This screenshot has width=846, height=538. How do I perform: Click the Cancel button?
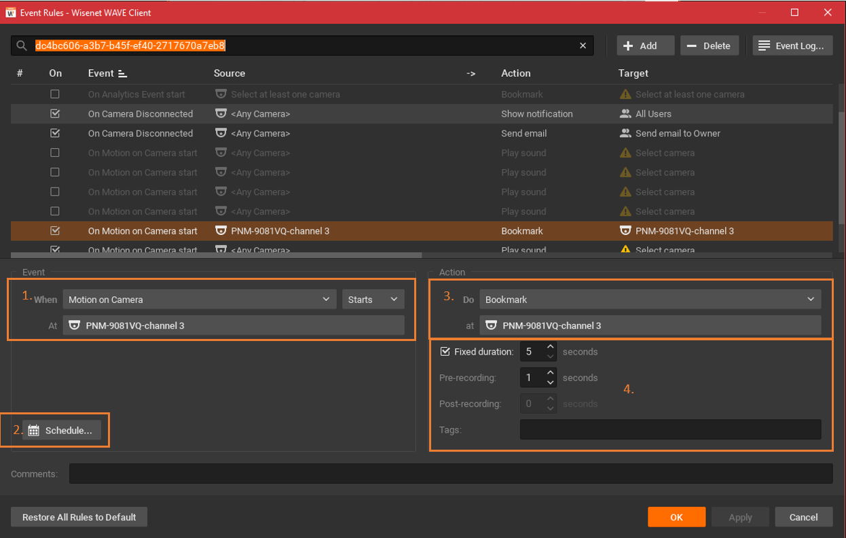coord(804,517)
